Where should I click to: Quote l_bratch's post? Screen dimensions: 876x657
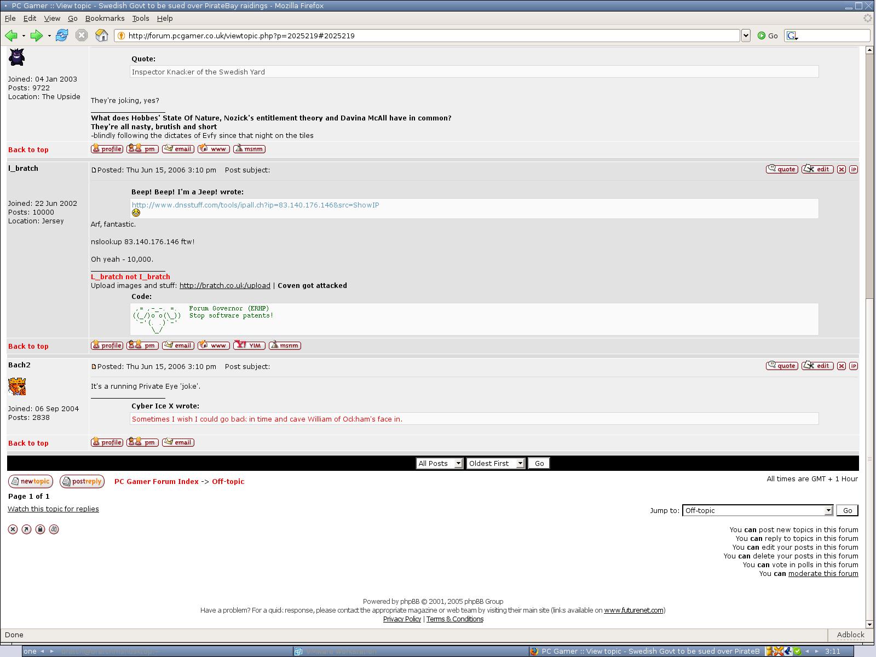782,169
